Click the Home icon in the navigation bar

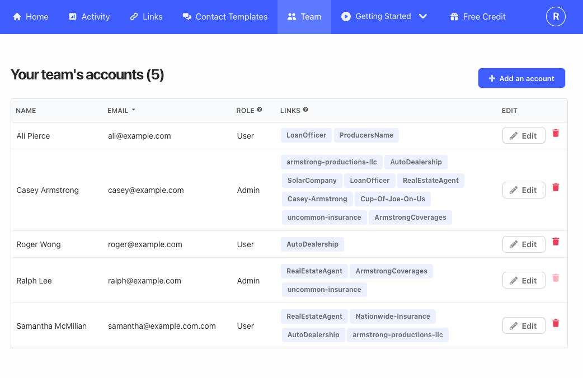[x=16, y=16]
